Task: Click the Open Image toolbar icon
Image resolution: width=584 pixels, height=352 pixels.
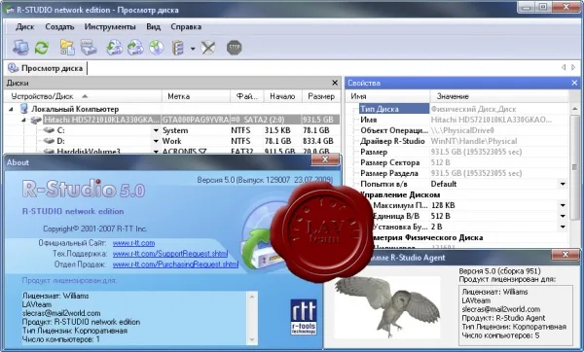Action: pyautogui.click(x=114, y=48)
